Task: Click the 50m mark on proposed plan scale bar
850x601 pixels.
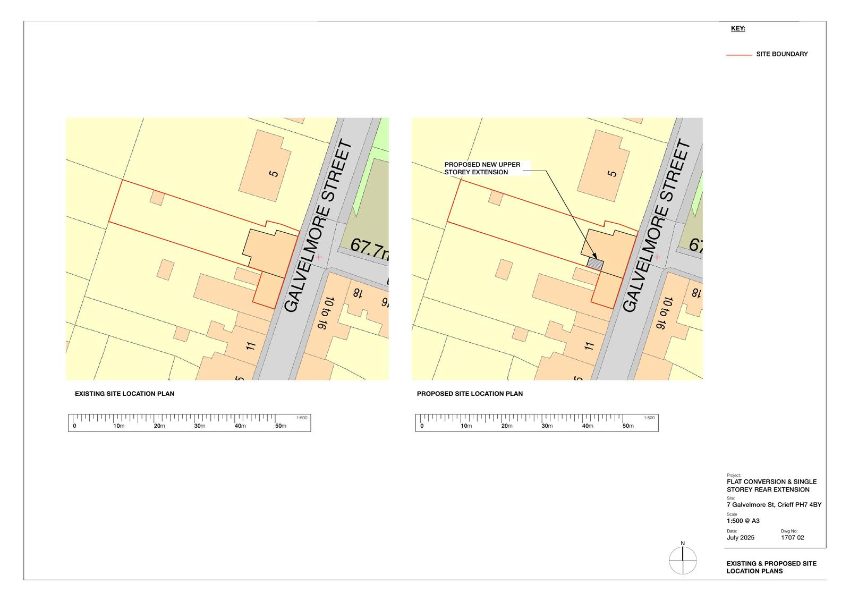Action: 628,426
